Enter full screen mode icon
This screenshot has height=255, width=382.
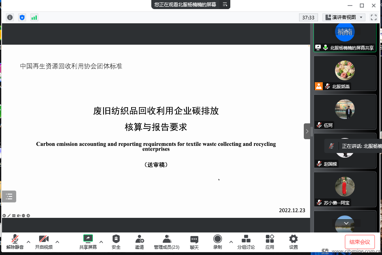[373, 17]
